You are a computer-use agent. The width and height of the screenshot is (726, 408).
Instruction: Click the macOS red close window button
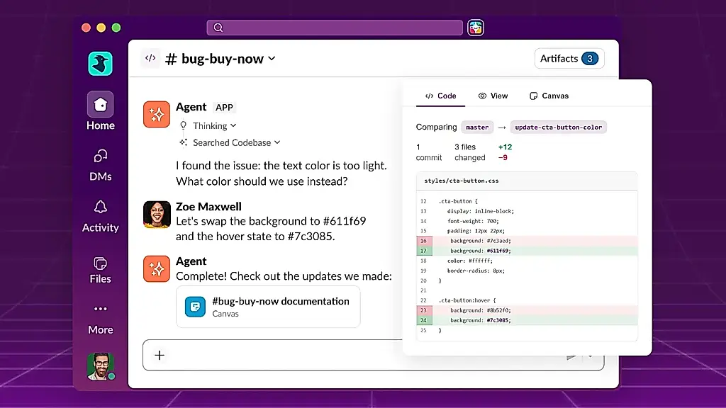click(x=86, y=28)
